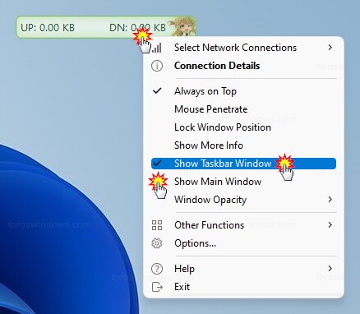Choose Exit to quit the monitor
The height and width of the screenshot is (314, 360).
(243, 287)
